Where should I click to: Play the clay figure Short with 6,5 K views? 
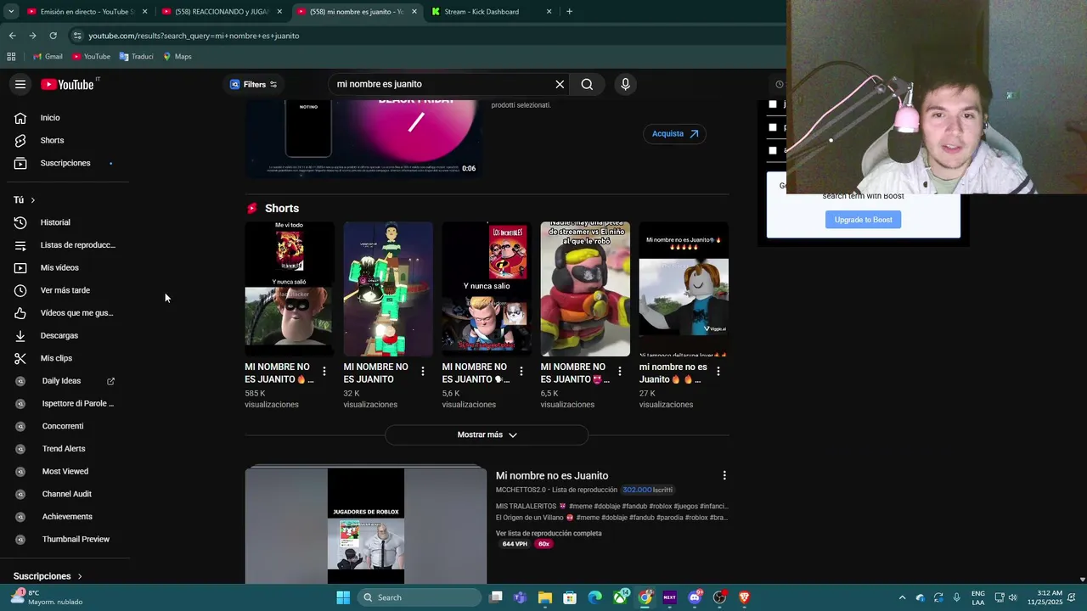point(585,289)
